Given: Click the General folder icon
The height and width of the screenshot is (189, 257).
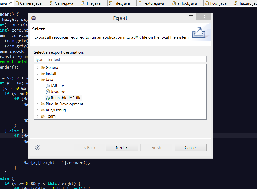Looking at the screenshot, I should click(42, 67).
